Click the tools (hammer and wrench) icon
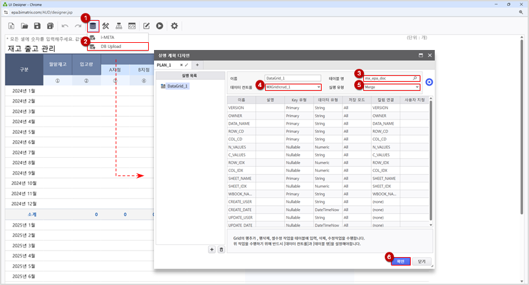The height and width of the screenshot is (285, 529). 106,26
